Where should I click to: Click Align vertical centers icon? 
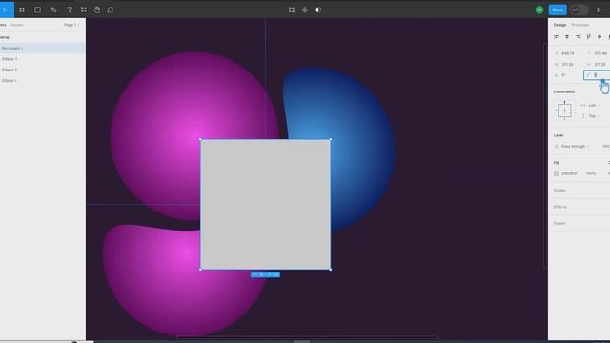600,36
